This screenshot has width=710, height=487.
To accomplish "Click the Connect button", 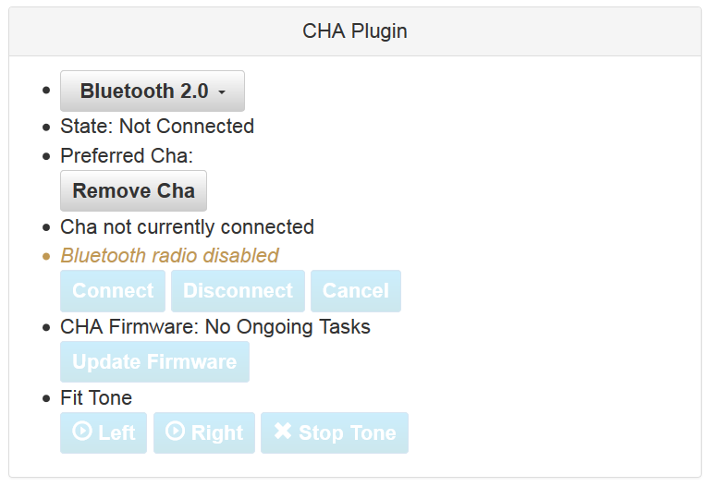I will [x=113, y=291].
